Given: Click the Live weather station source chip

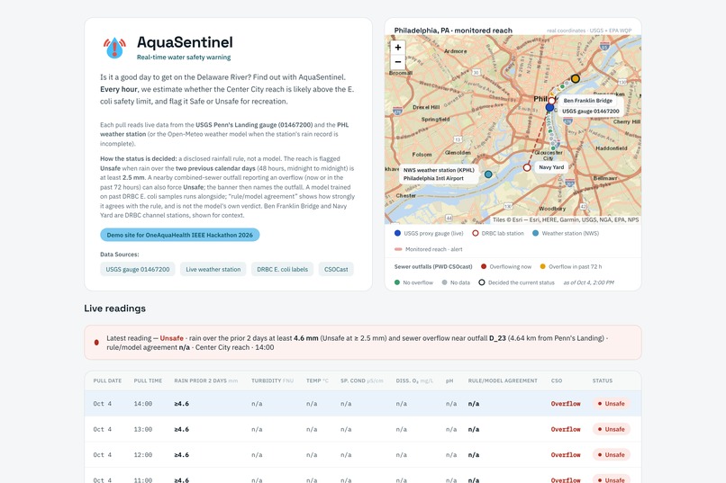Looking at the screenshot, I should point(213,270).
